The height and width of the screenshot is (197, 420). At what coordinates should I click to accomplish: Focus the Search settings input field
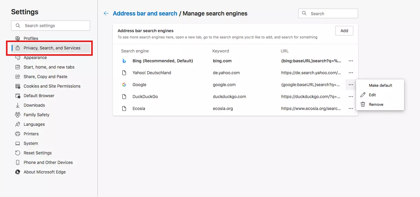click(x=51, y=26)
